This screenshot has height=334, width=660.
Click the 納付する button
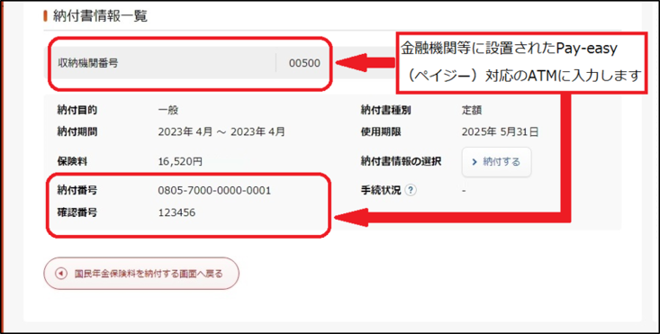pyautogui.click(x=497, y=162)
